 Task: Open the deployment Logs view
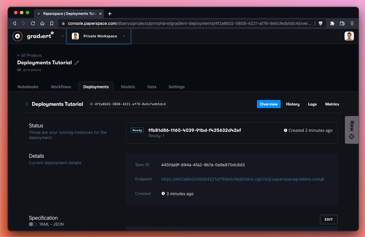click(312, 104)
